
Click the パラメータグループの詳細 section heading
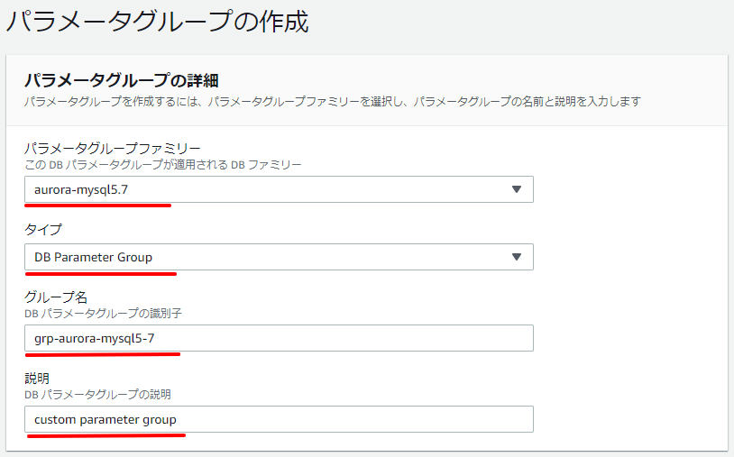coord(121,80)
